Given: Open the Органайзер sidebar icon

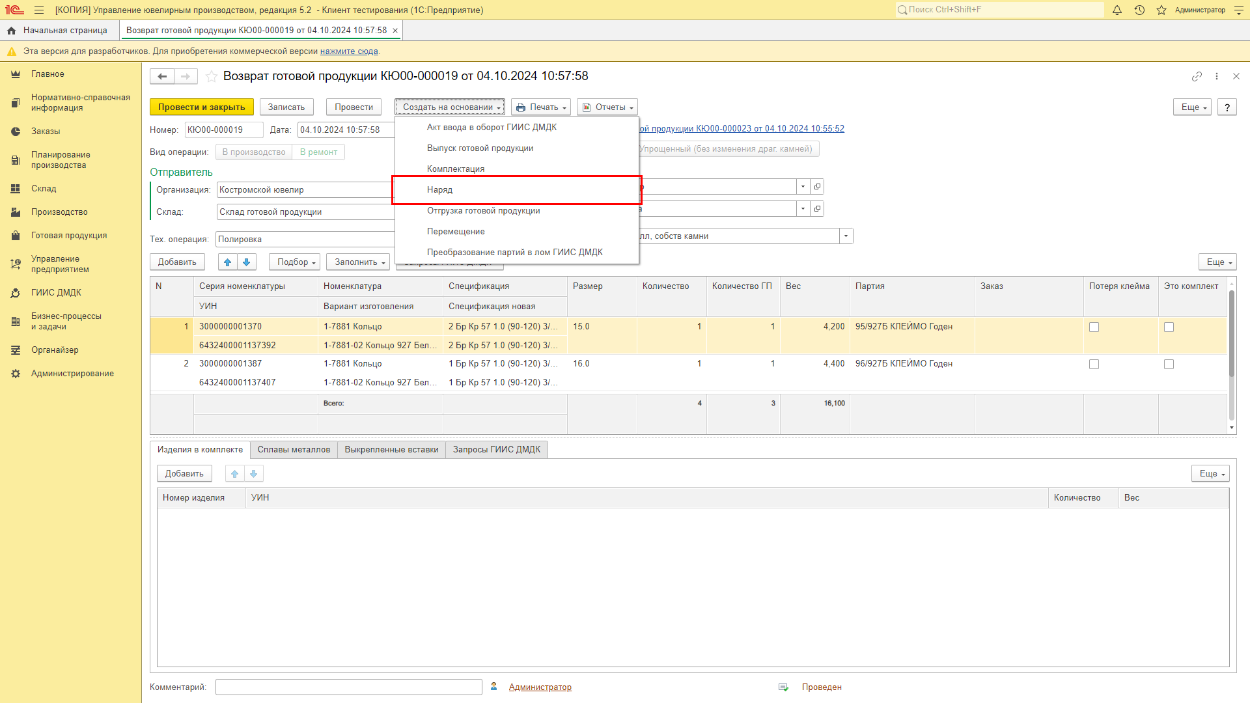Looking at the screenshot, I should pos(16,350).
